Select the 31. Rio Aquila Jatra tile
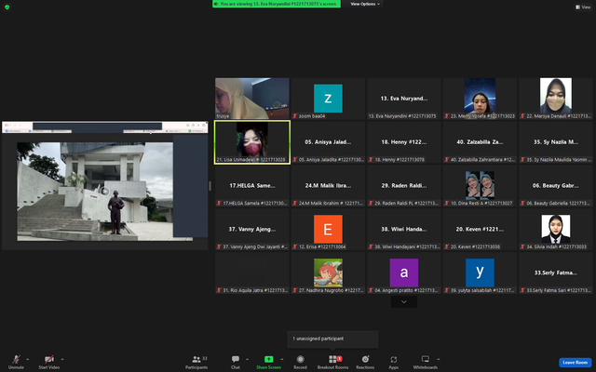The height and width of the screenshot is (372, 596). (x=252, y=273)
